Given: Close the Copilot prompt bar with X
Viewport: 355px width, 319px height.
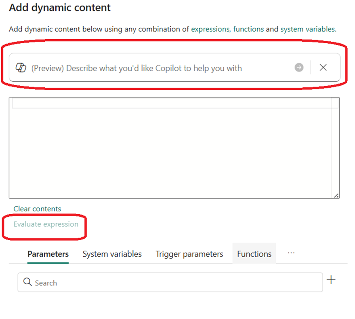Looking at the screenshot, I should point(323,68).
